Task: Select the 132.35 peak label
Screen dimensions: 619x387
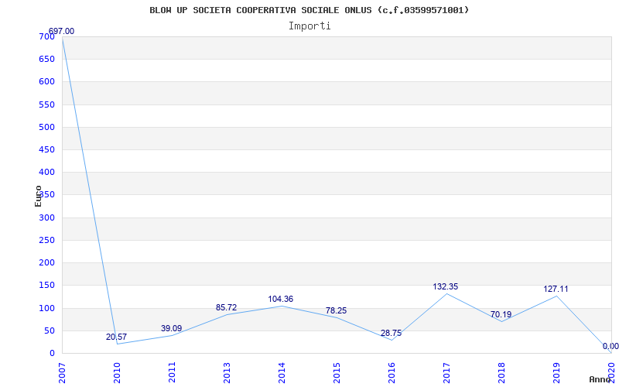Action: [445, 286]
